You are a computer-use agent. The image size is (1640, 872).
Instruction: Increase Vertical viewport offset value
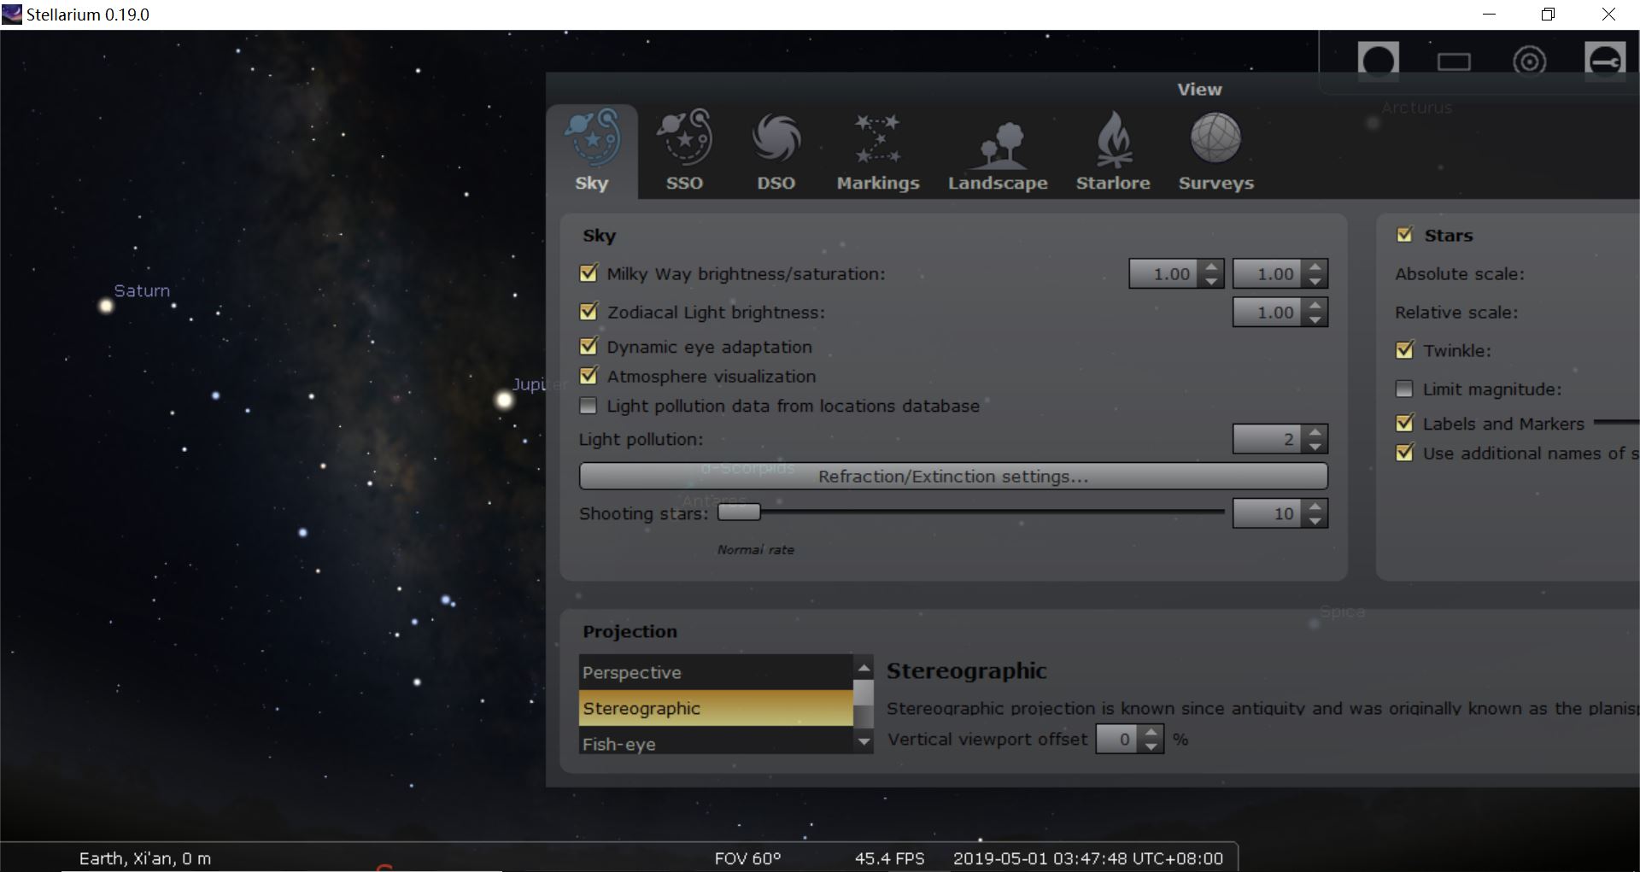pyautogui.click(x=1152, y=733)
